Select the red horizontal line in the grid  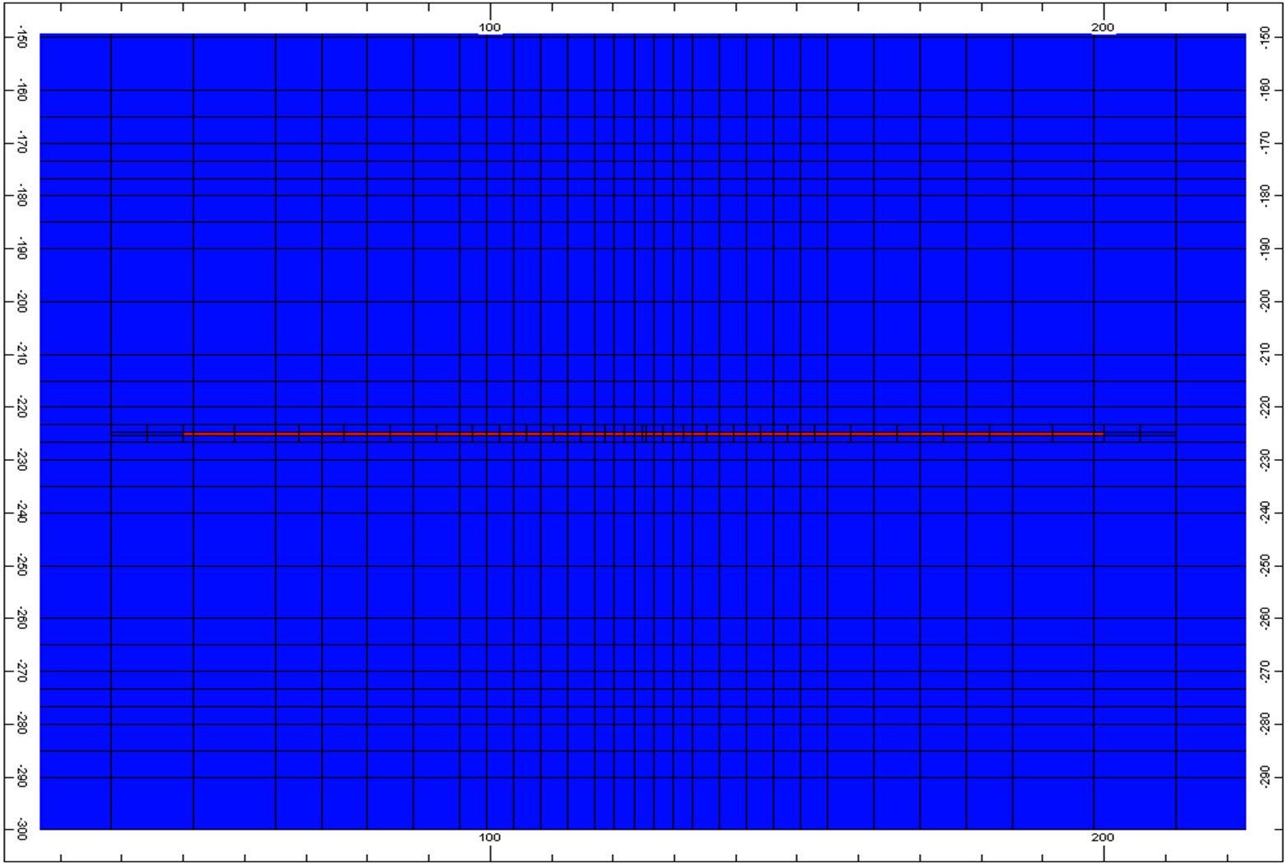(x=643, y=434)
